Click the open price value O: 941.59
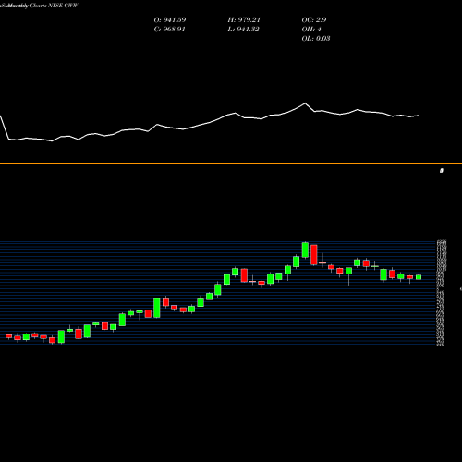The height and width of the screenshot is (462, 462). tap(170, 20)
